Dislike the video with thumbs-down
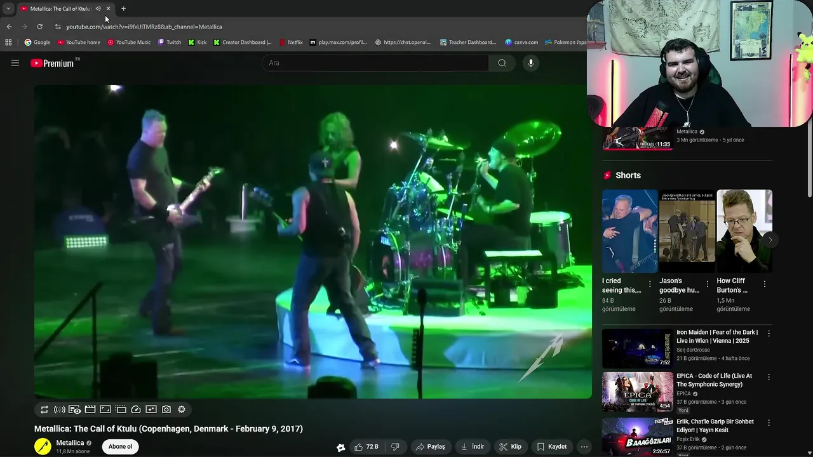813x457 pixels. 395,447
